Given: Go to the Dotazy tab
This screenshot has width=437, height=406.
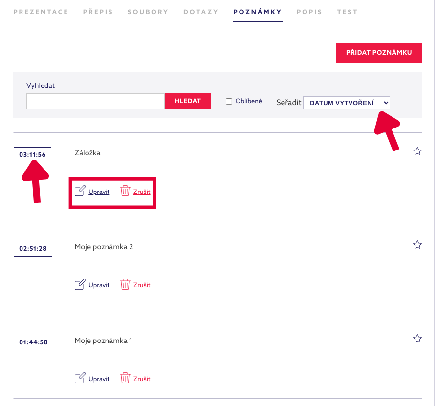Looking at the screenshot, I should click(201, 12).
